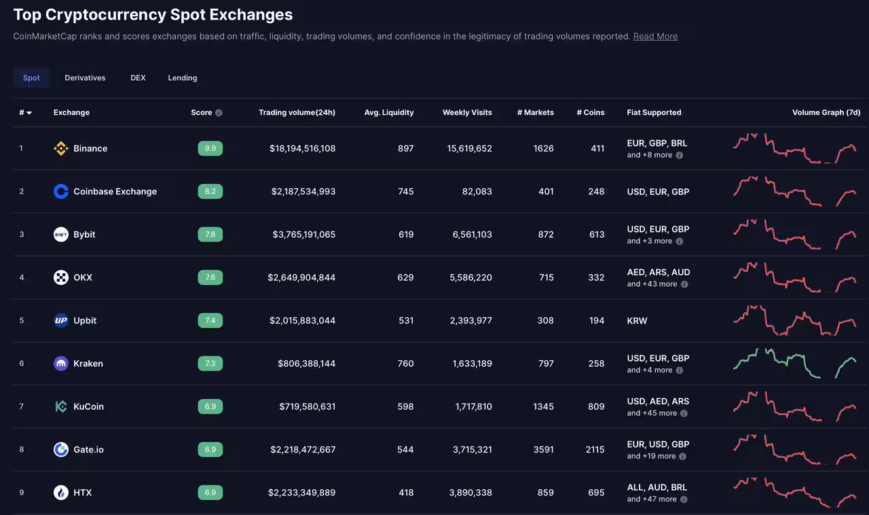The width and height of the screenshot is (869, 515).
Task: Switch to the Derivatives tab
Action: pyautogui.click(x=85, y=78)
